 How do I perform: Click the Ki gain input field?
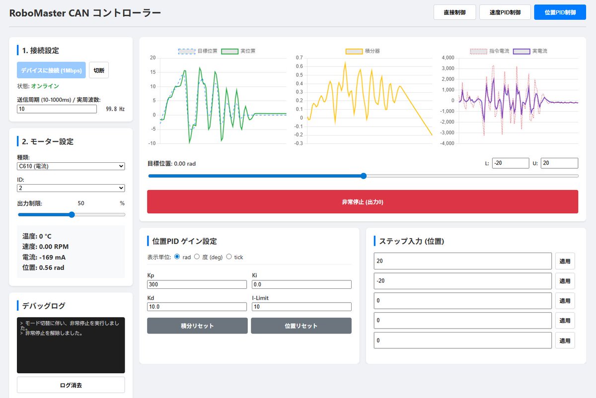pos(301,284)
